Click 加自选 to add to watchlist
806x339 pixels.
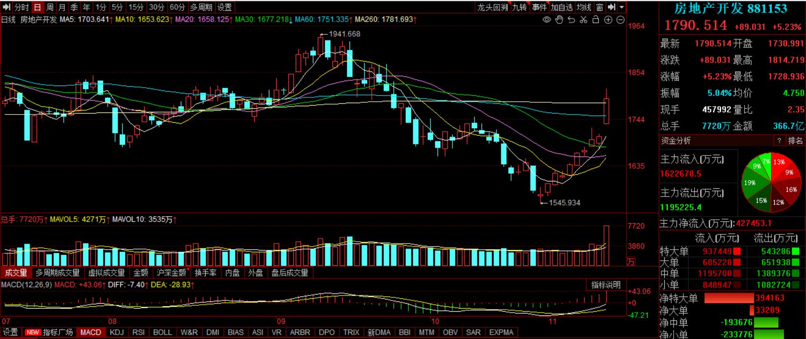point(562,7)
